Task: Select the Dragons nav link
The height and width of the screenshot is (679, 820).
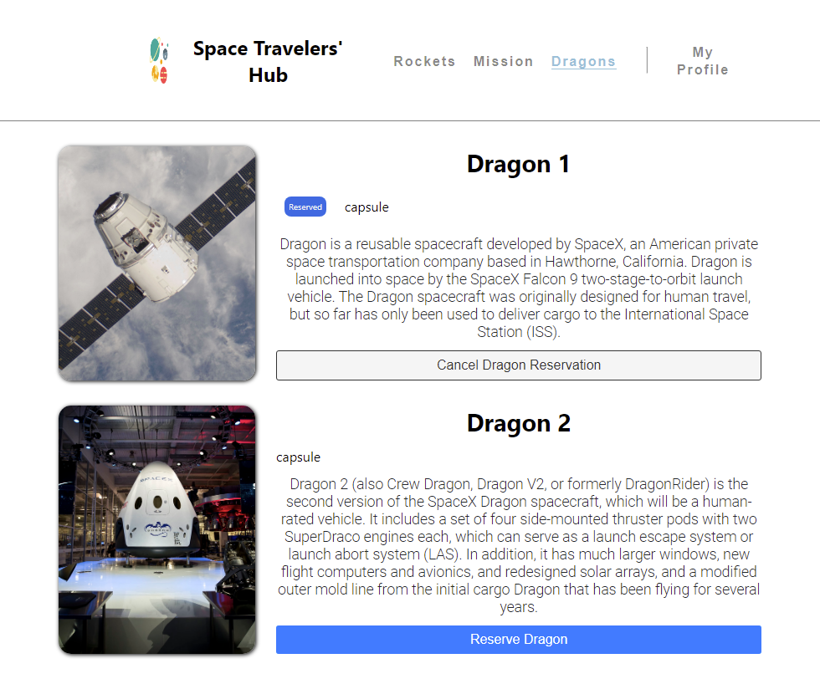Action: (x=583, y=61)
